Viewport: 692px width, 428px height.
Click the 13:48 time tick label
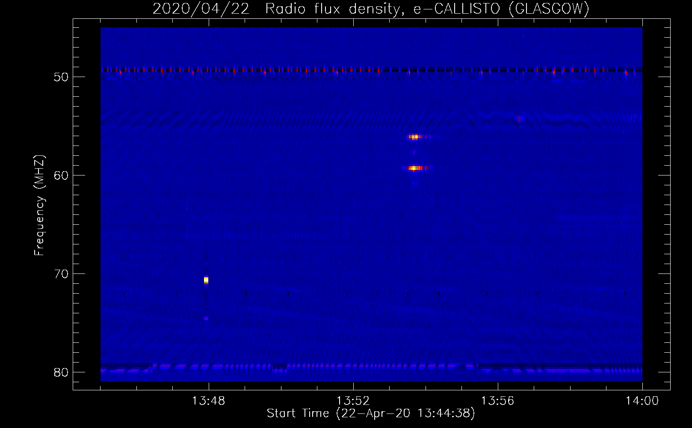(208, 401)
